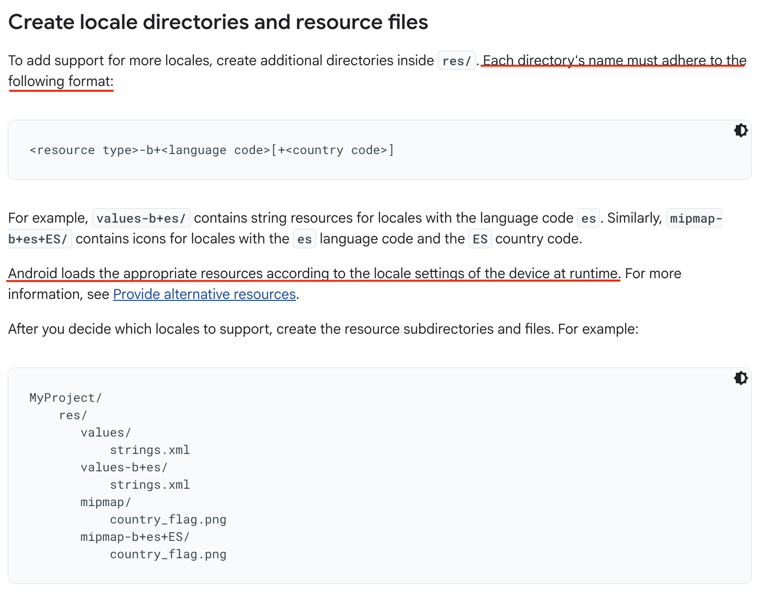Select the mipmap/ directory line
762x594 pixels.
point(106,502)
